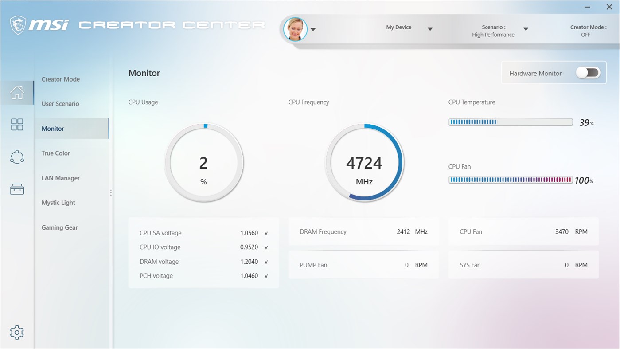The image size is (620, 349).
Task: Open the toolbox icon in the sidebar
Action: pos(17,188)
